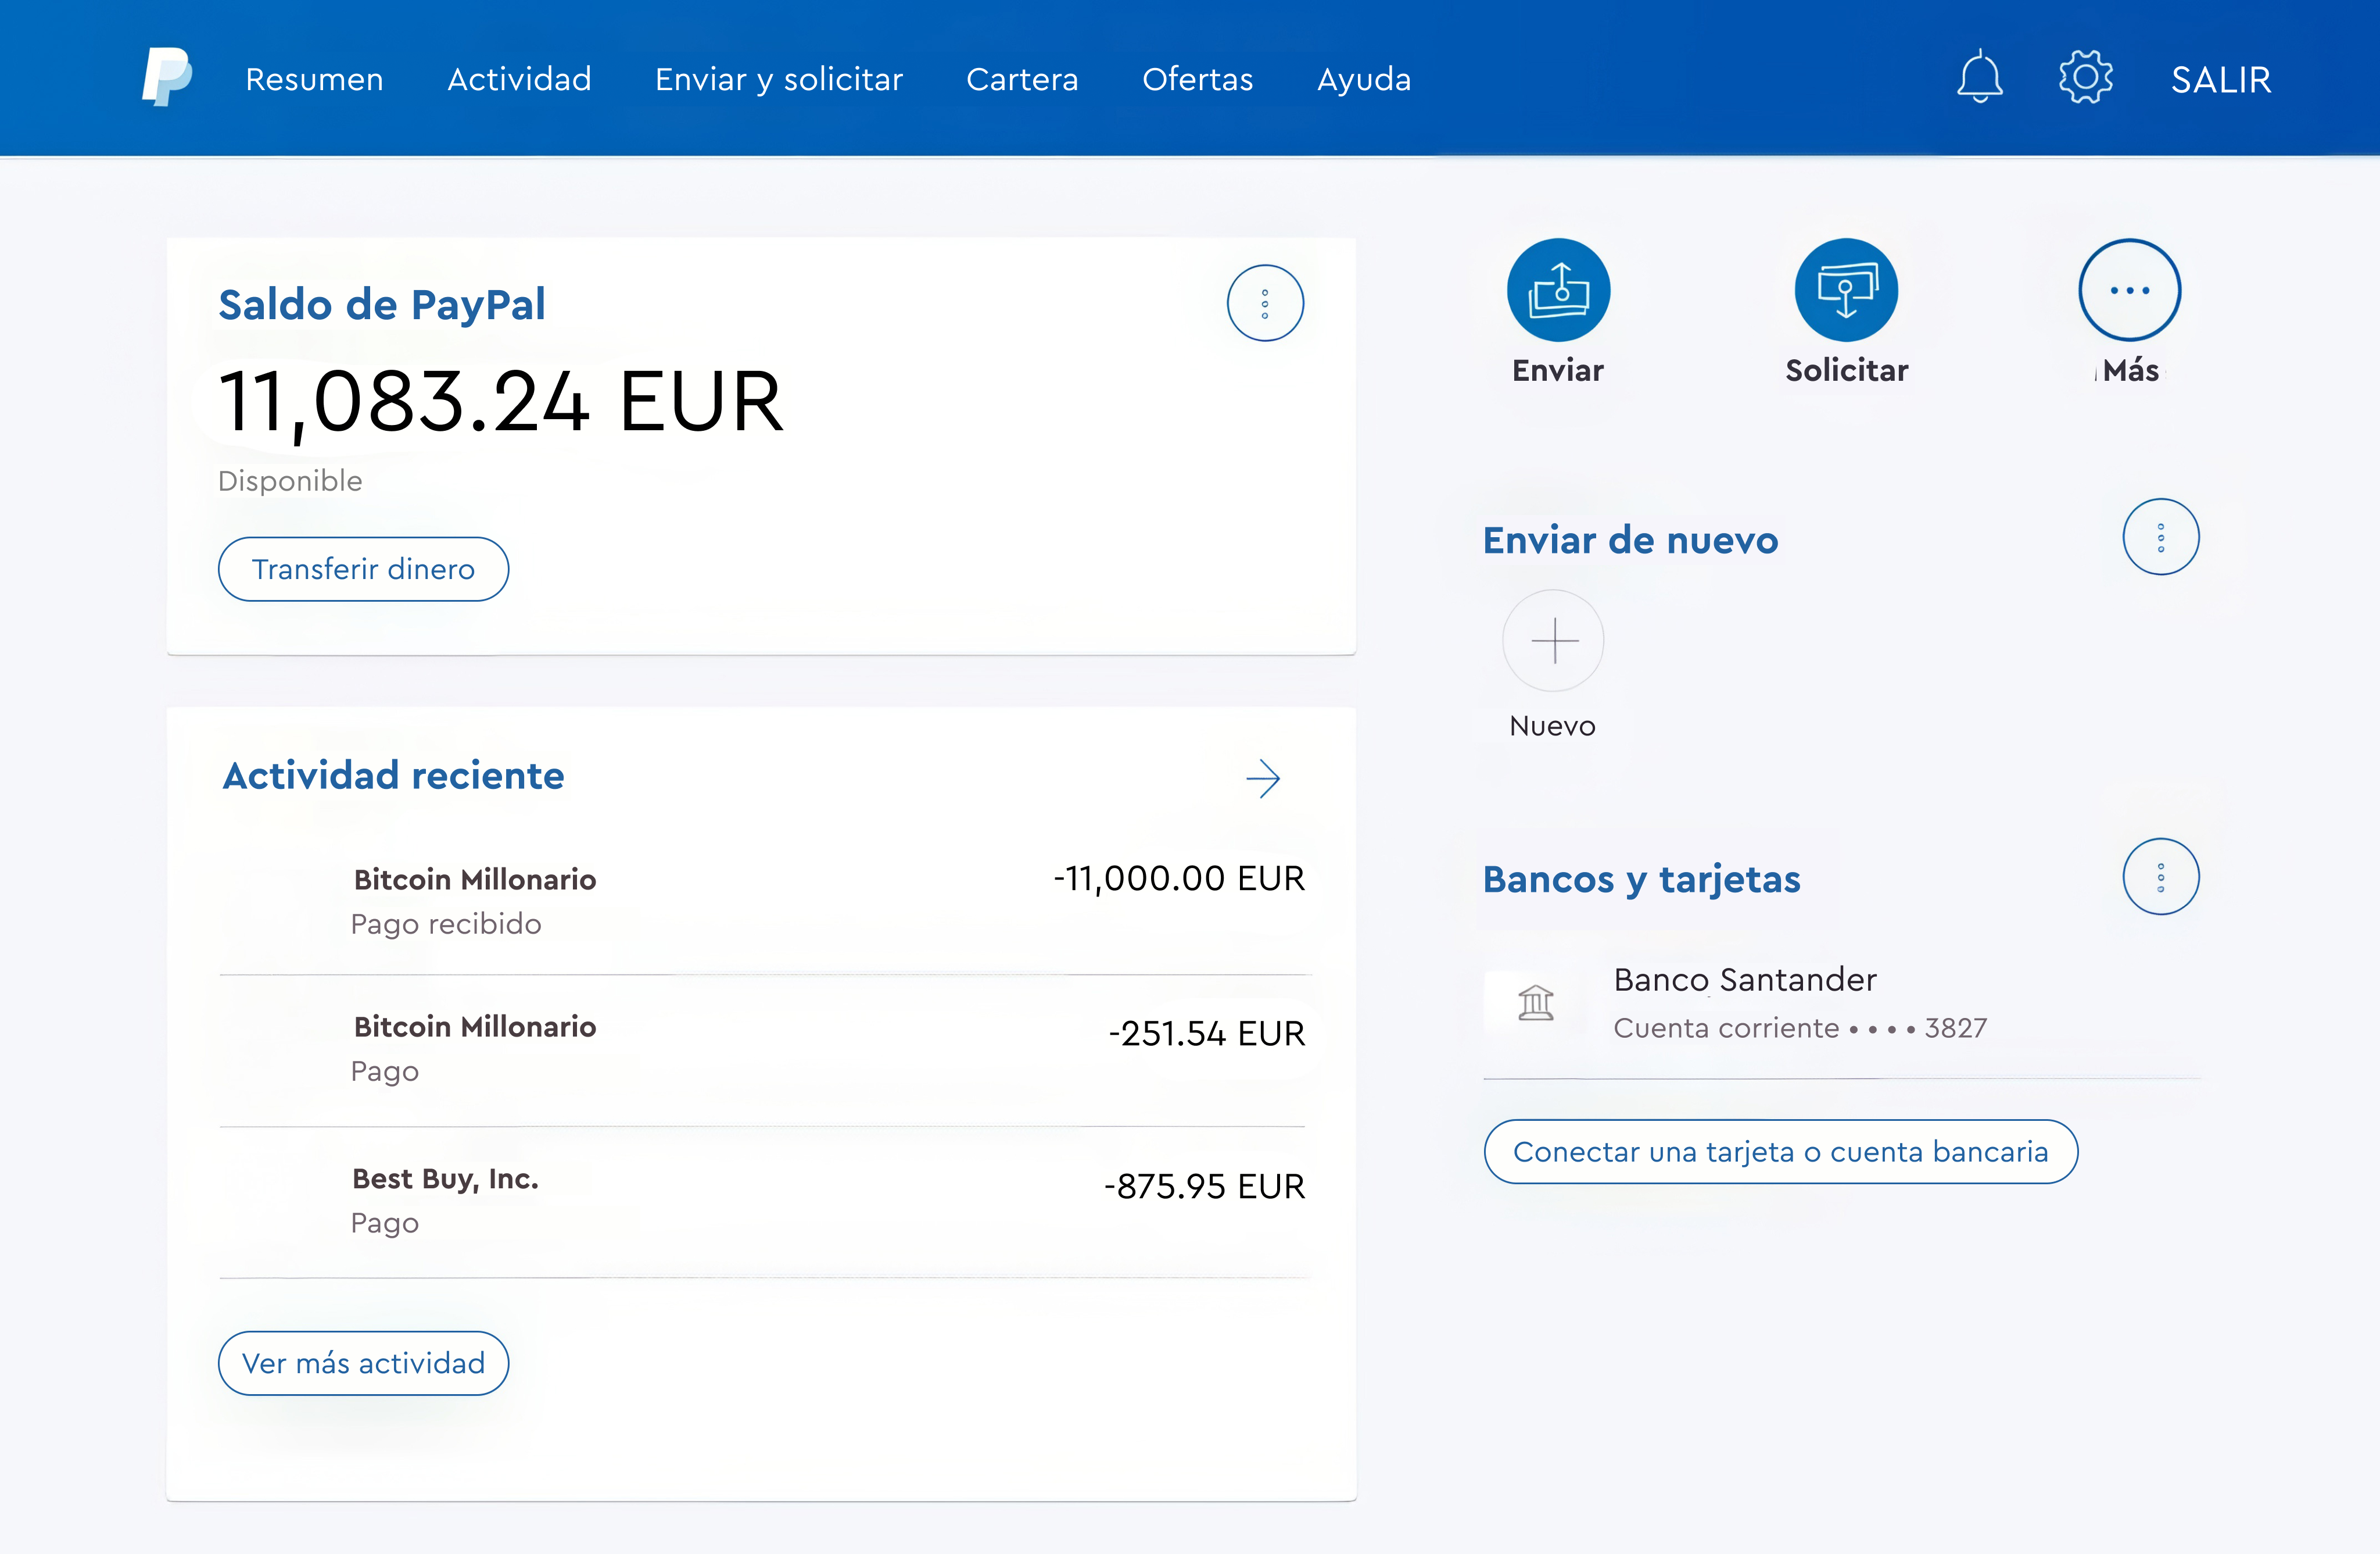Screen dimensions: 2380x1554
Task: Click the -875.95 EUR amount
Action: point(1204,1186)
